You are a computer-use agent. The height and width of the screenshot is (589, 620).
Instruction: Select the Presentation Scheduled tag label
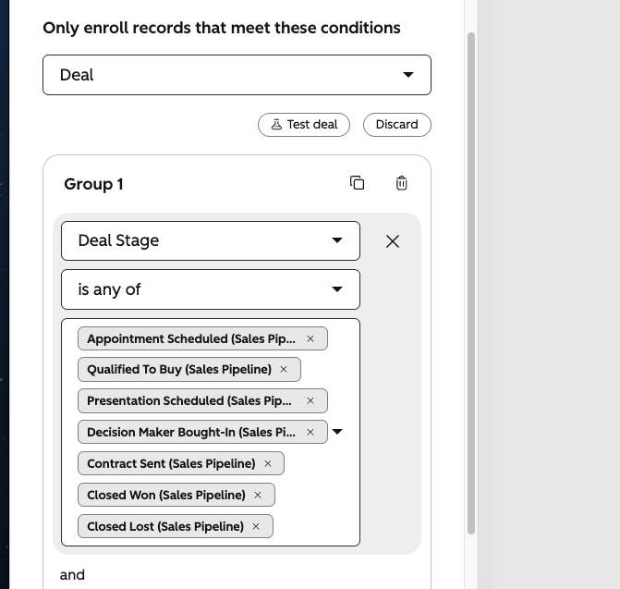pyautogui.click(x=189, y=400)
